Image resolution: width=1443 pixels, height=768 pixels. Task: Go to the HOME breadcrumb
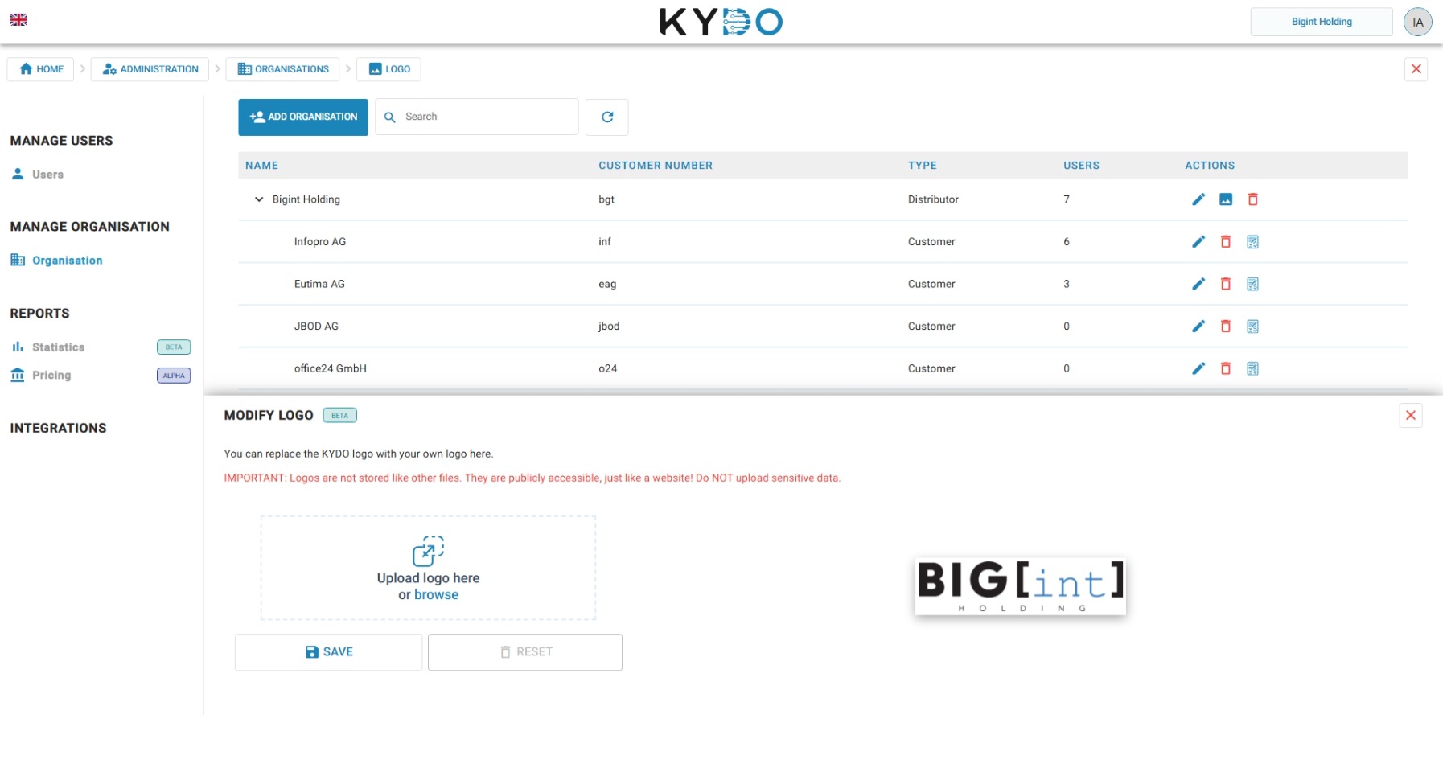pyautogui.click(x=41, y=69)
